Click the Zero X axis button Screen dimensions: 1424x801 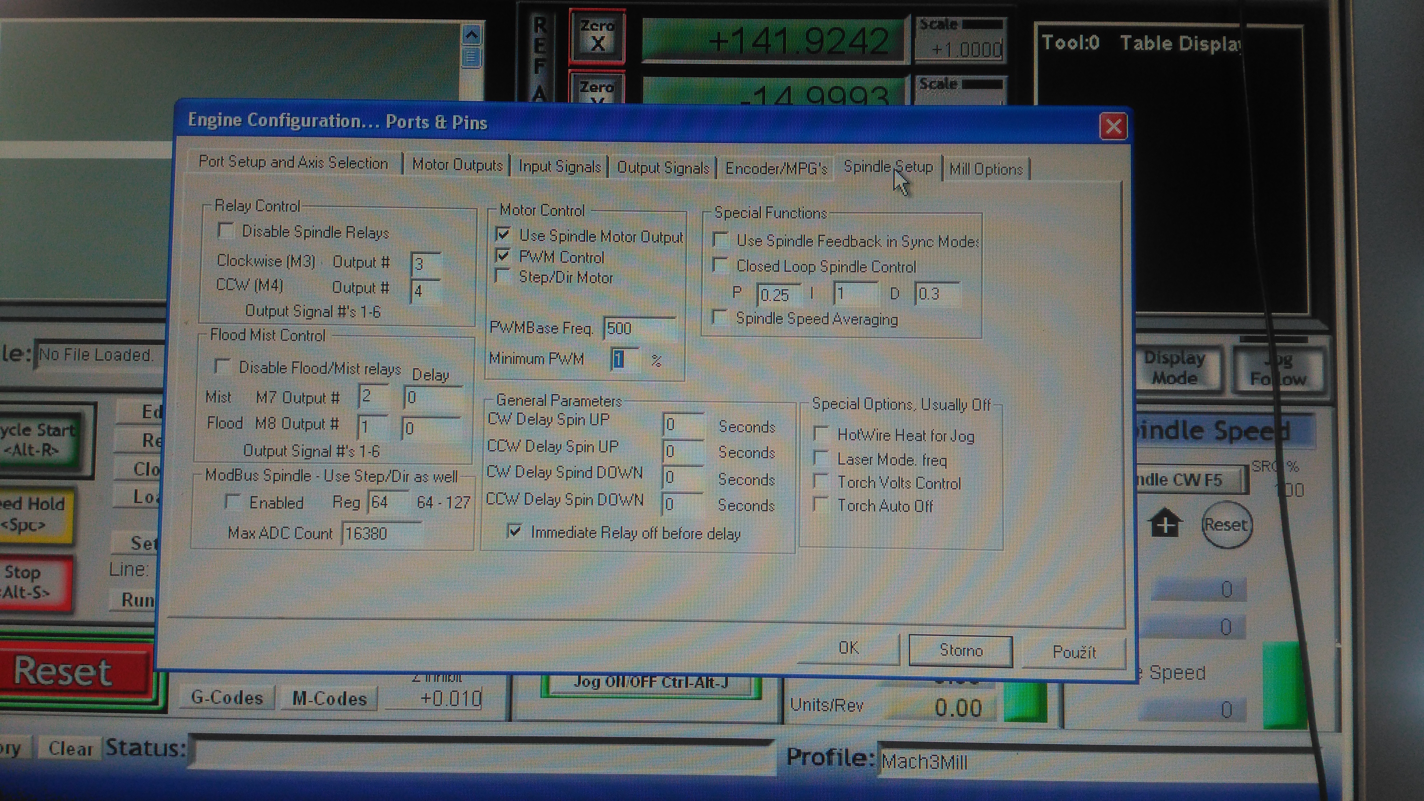[596, 37]
